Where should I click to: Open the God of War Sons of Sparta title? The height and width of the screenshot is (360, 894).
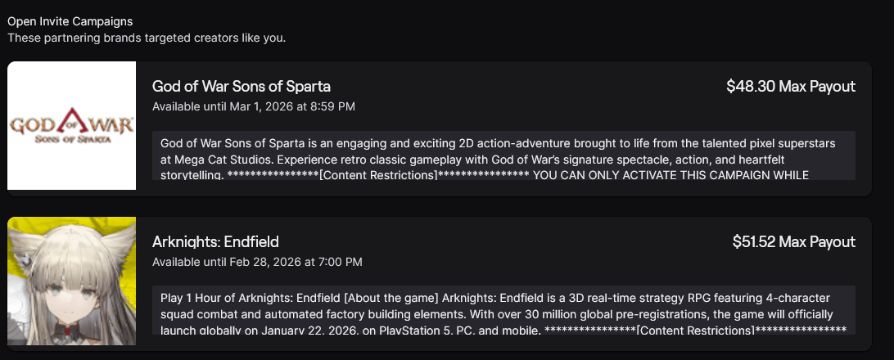pos(242,87)
